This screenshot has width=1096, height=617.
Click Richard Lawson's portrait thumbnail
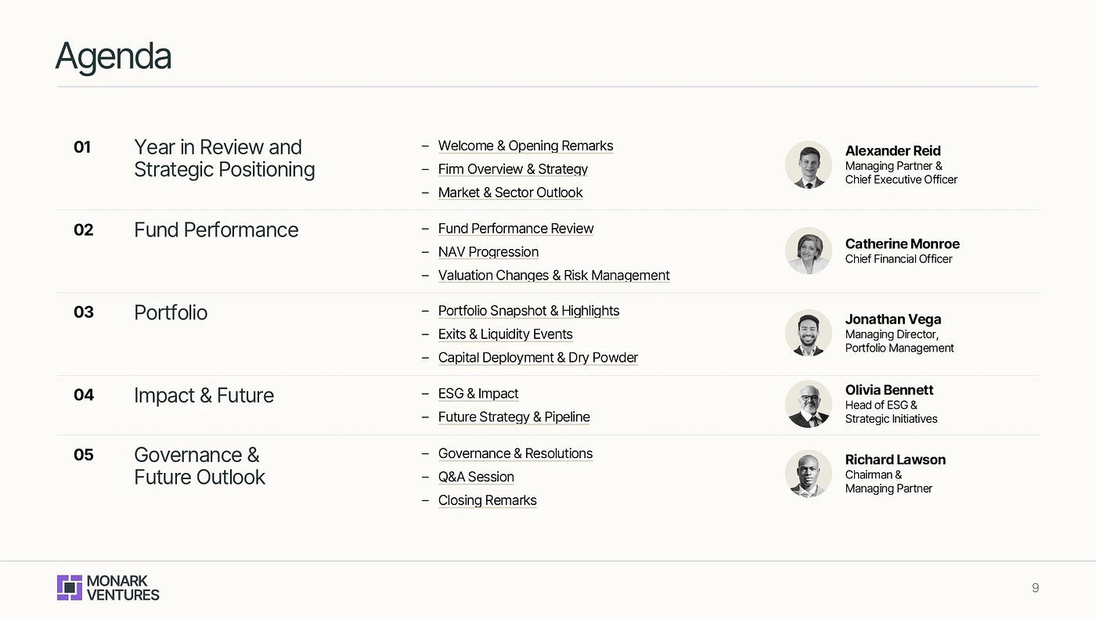[808, 474]
